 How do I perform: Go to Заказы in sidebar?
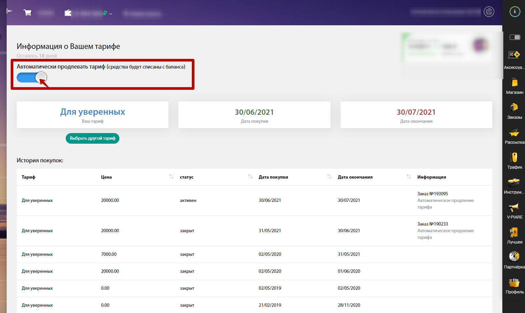[x=514, y=111]
